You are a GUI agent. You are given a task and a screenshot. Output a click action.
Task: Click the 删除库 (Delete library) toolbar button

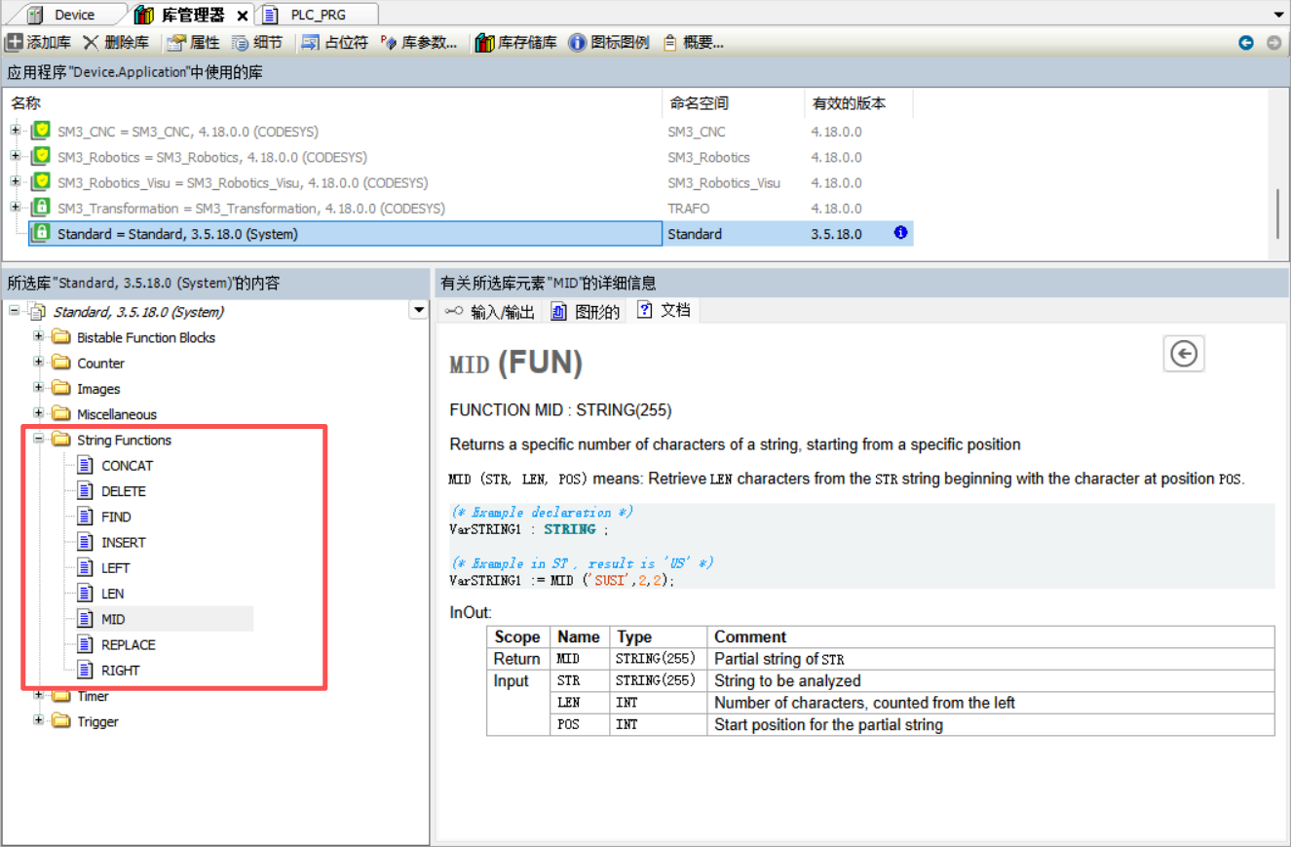pos(116,43)
